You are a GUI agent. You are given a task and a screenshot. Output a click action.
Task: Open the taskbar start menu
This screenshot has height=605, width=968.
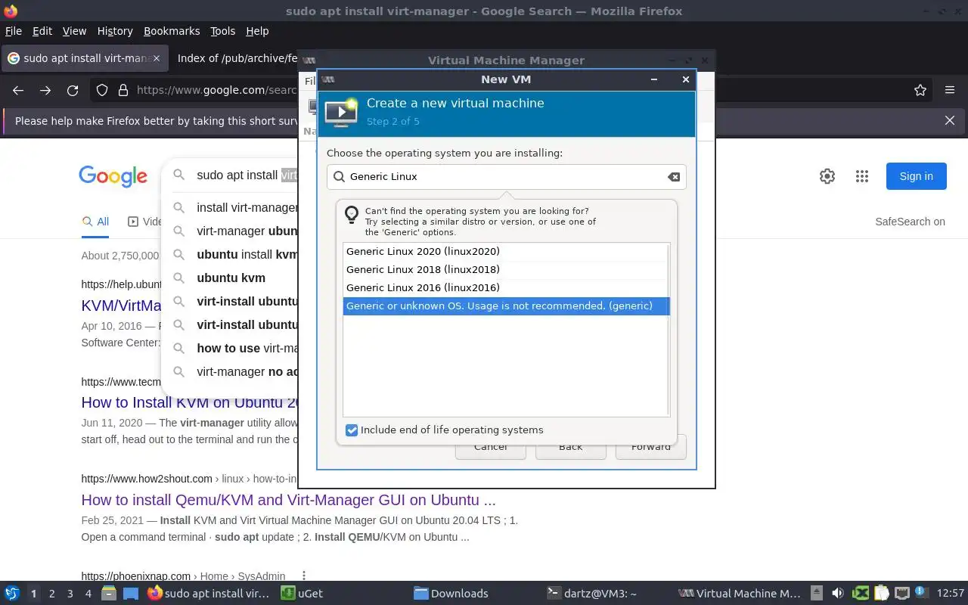pyautogui.click(x=12, y=594)
